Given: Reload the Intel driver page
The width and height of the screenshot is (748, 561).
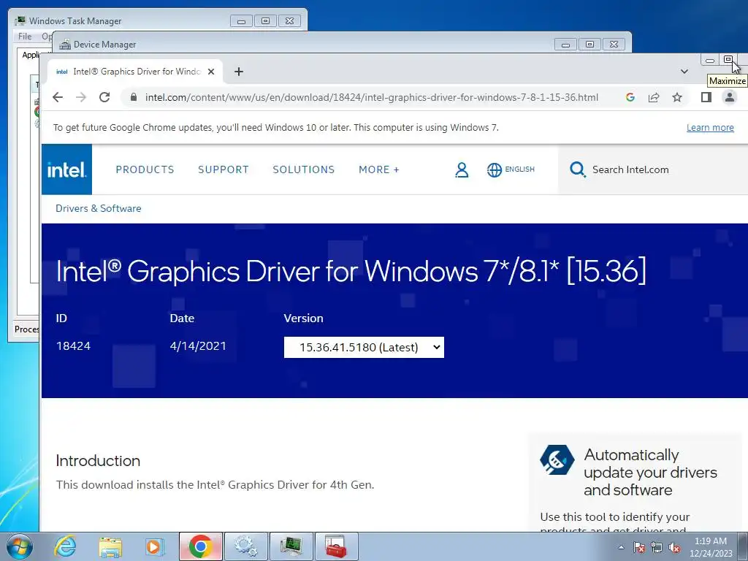Looking at the screenshot, I should click(104, 97).
